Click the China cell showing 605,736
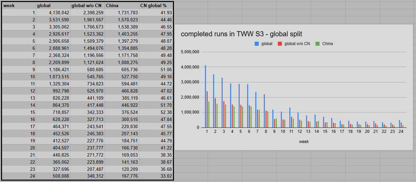 click(122, 69)
